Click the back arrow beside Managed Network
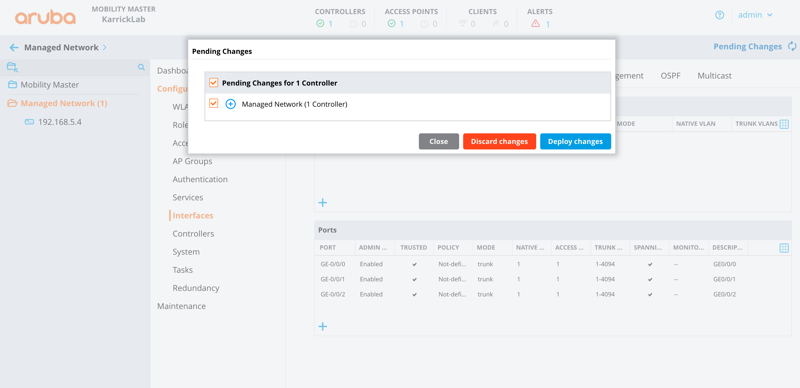The image size is (800, 388). point(14,48)
